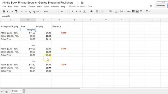Open the Tools menu

coord(46,7)
